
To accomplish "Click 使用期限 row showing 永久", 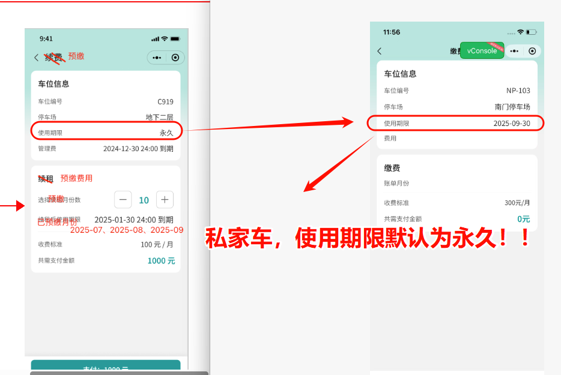I will point(106,133).
